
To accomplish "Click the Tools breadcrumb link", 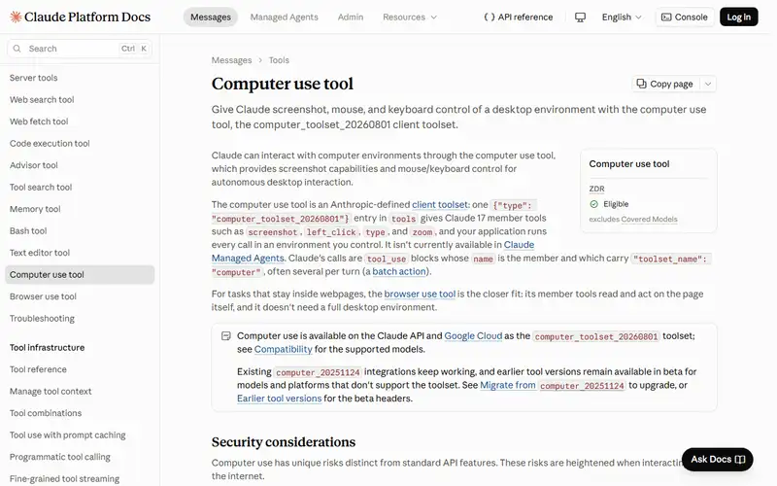I will tap(279, 60).
